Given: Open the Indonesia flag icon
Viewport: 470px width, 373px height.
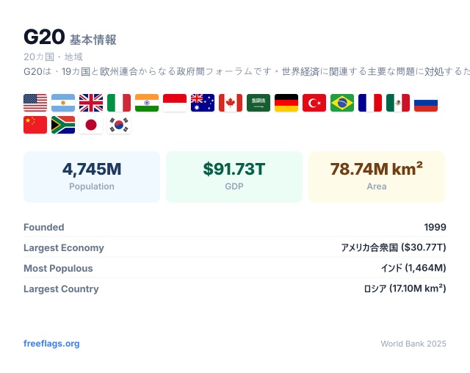Looking at the screenshot, I should pos(175,103).
